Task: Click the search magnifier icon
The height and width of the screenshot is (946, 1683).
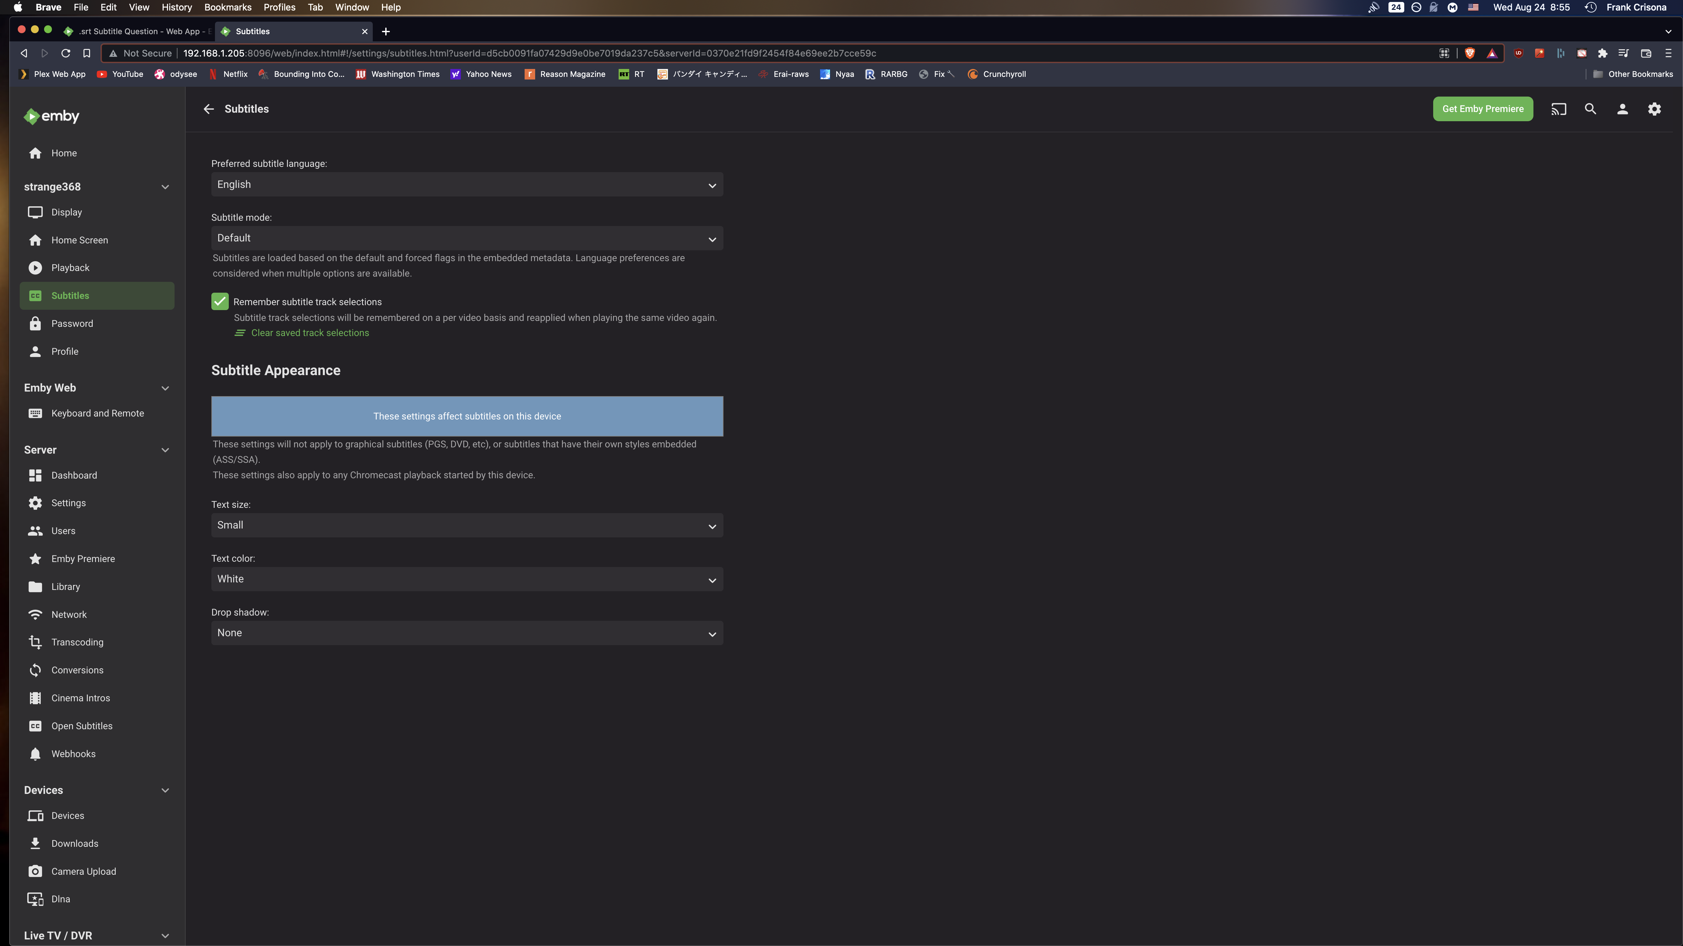Action: click(1590, 109)
